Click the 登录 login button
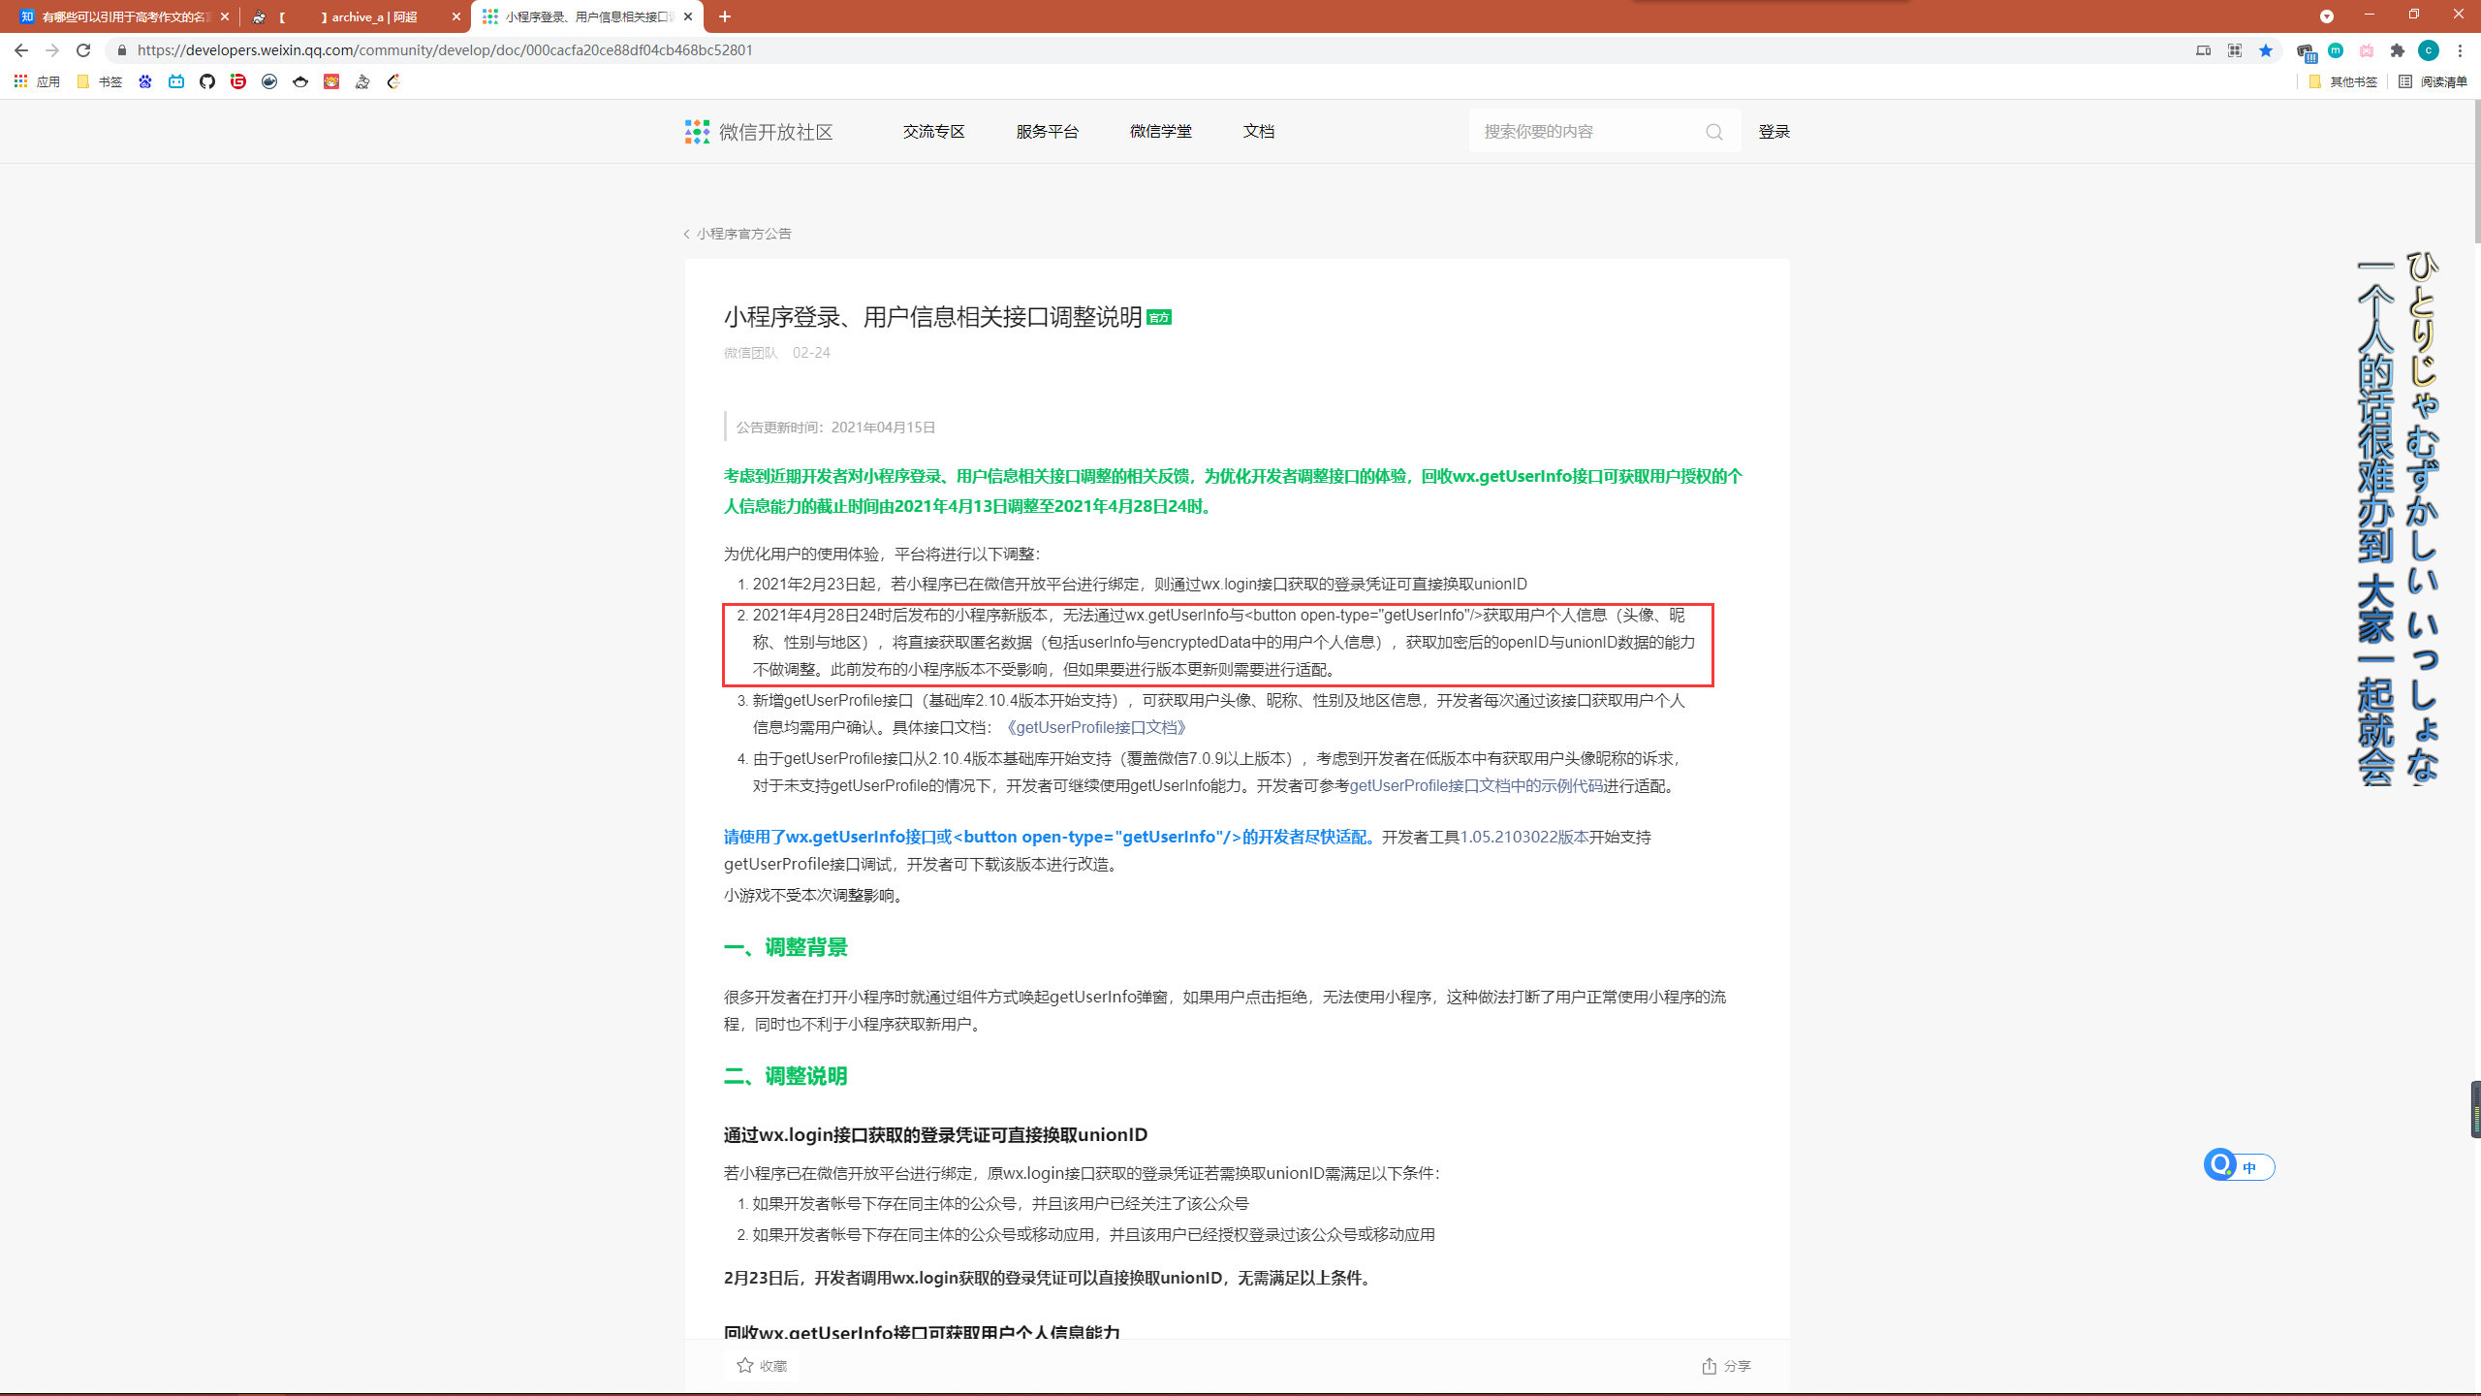2481x1396 pixels. point(1774,132)
